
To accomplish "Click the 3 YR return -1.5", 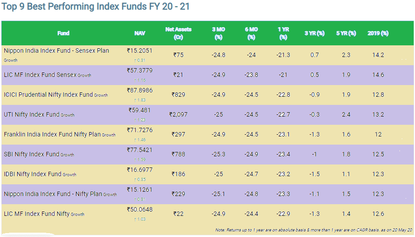I will (x=315, y=174).
